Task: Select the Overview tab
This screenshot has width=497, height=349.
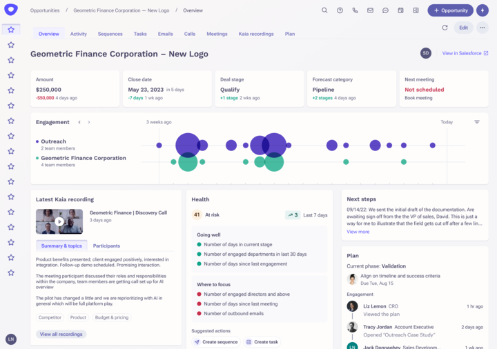Action: click(x=49, y=34)
